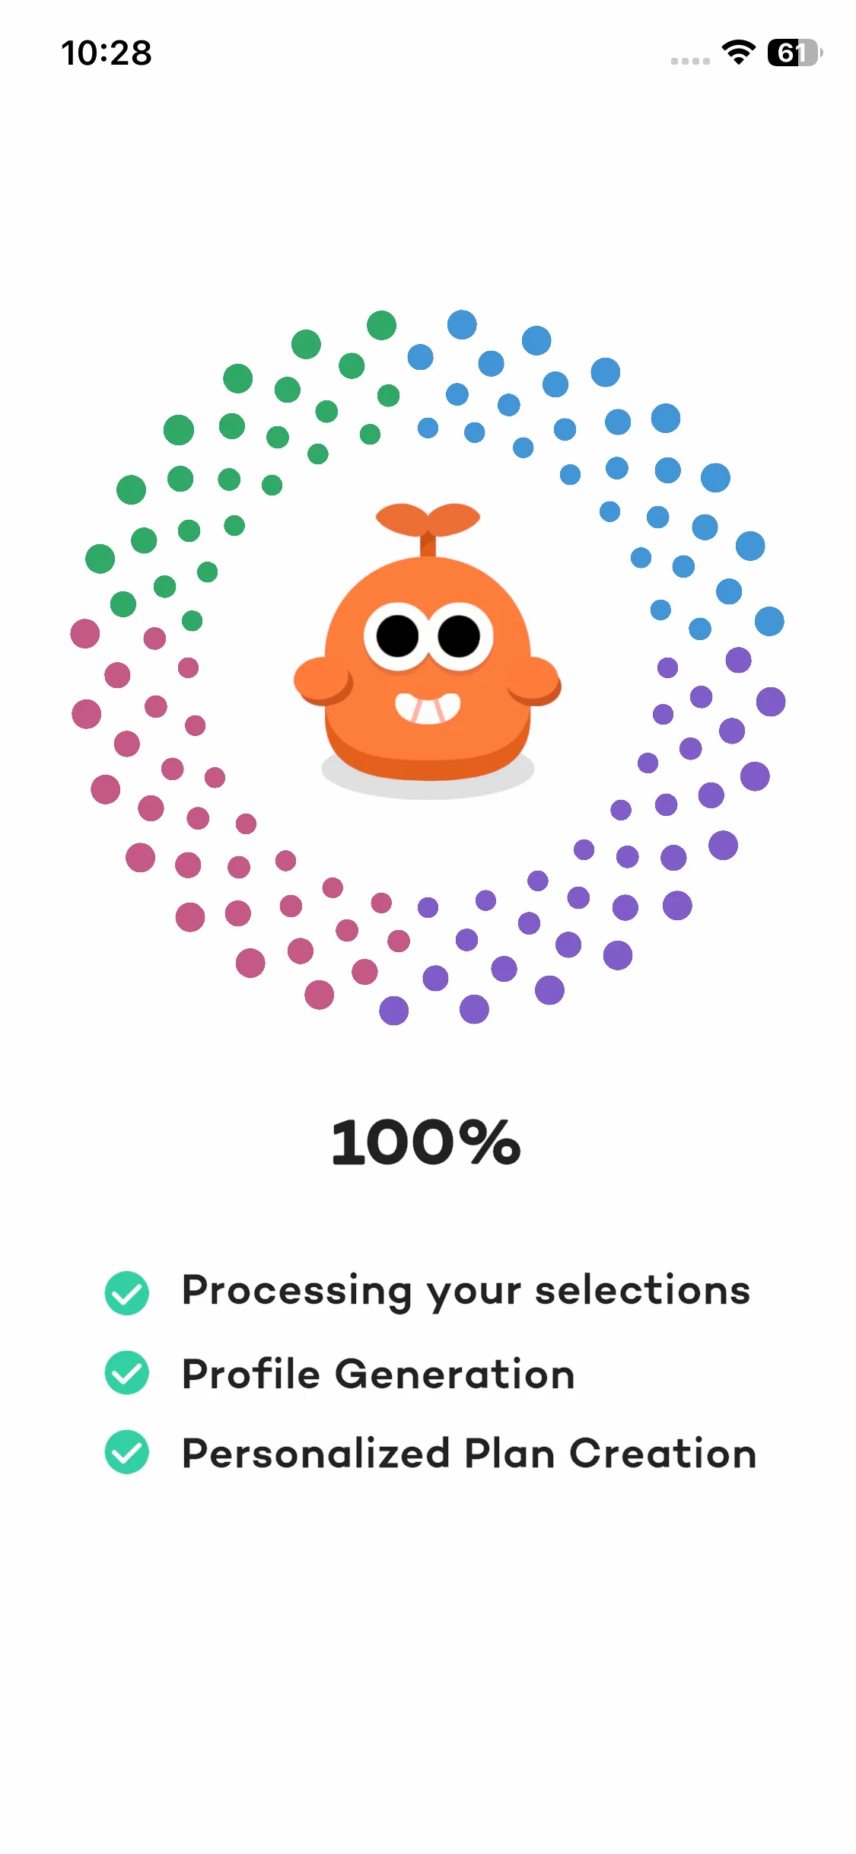Tap the mascot's left arm
The width and height of the screenshot is (856, 1854).
coord(323,681)
